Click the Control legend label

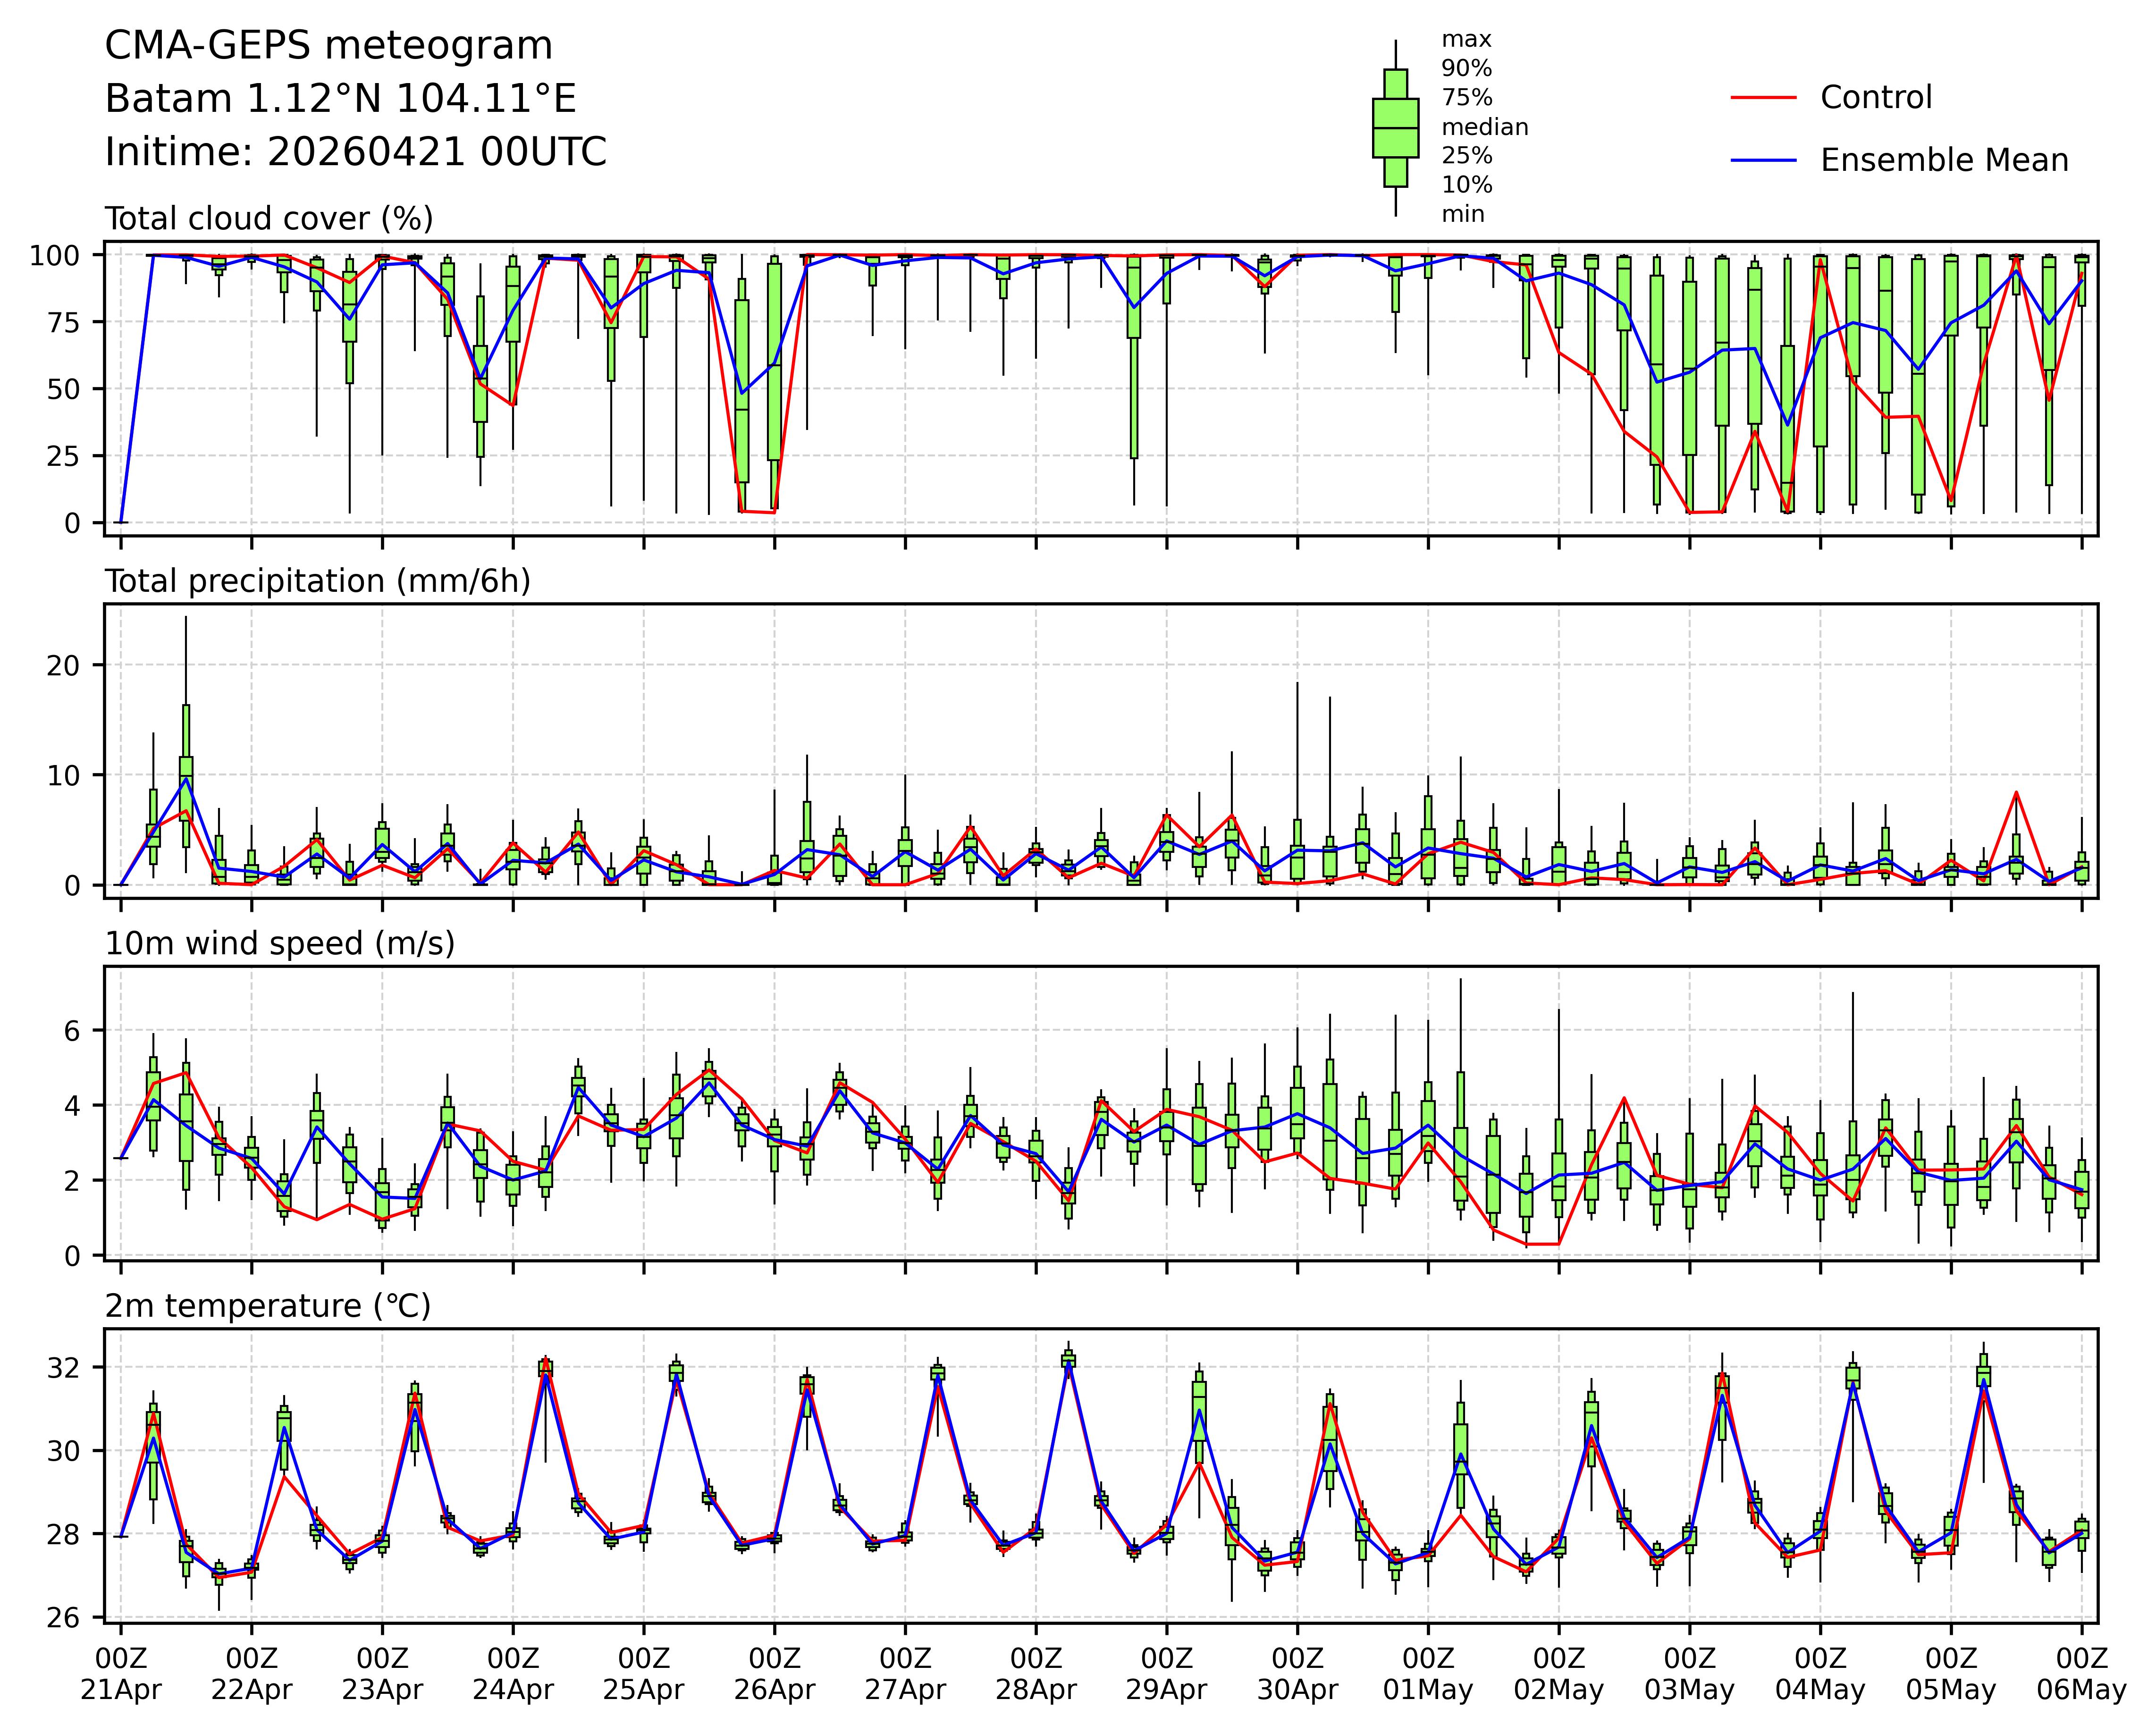pyautogui.click(x=1876, y=98)
